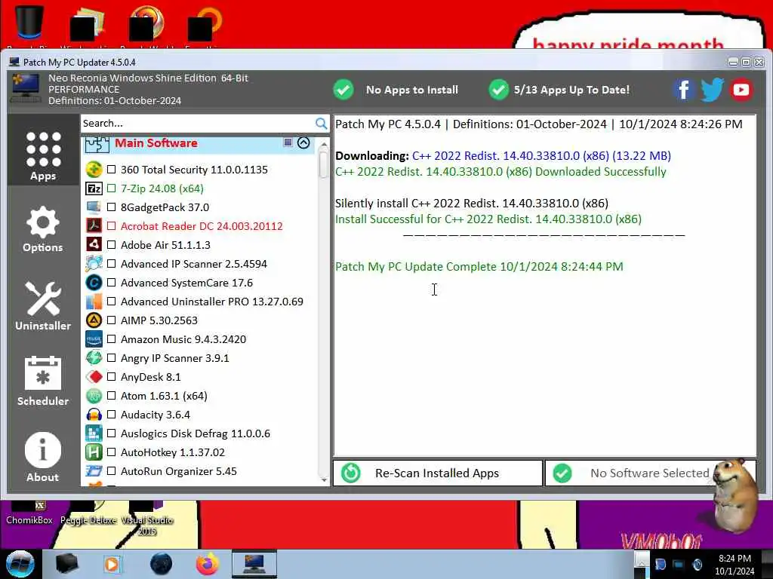Viewport: 773px width, 579px height.
Task: Check the Angry IP Scanner checkbox
Action: coord(112,358)
